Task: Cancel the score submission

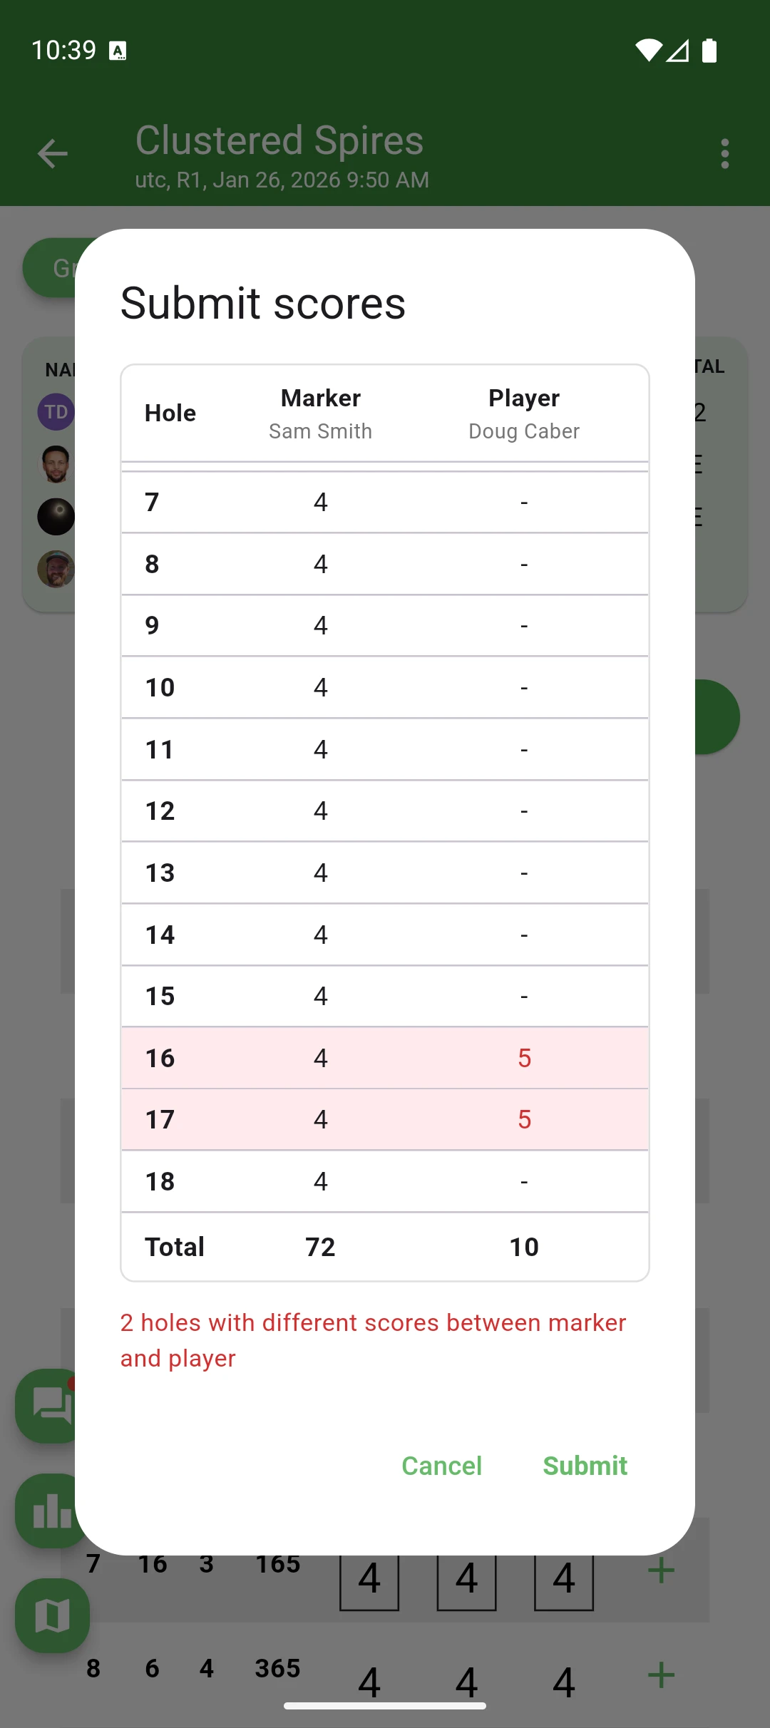Action: tap(441, 1466)
